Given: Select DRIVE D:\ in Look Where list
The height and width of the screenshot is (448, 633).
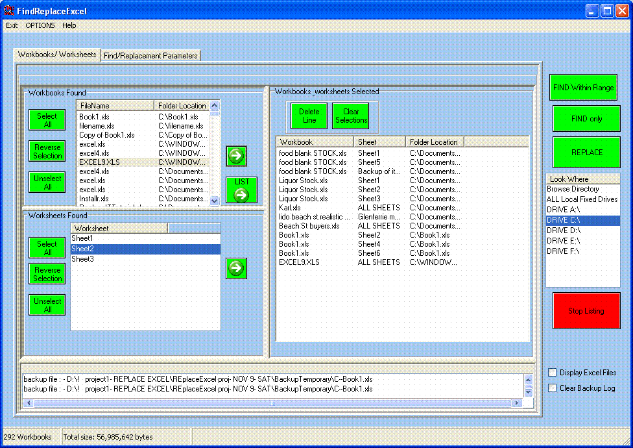Looking at the screenshot, I should pos(563,230).
